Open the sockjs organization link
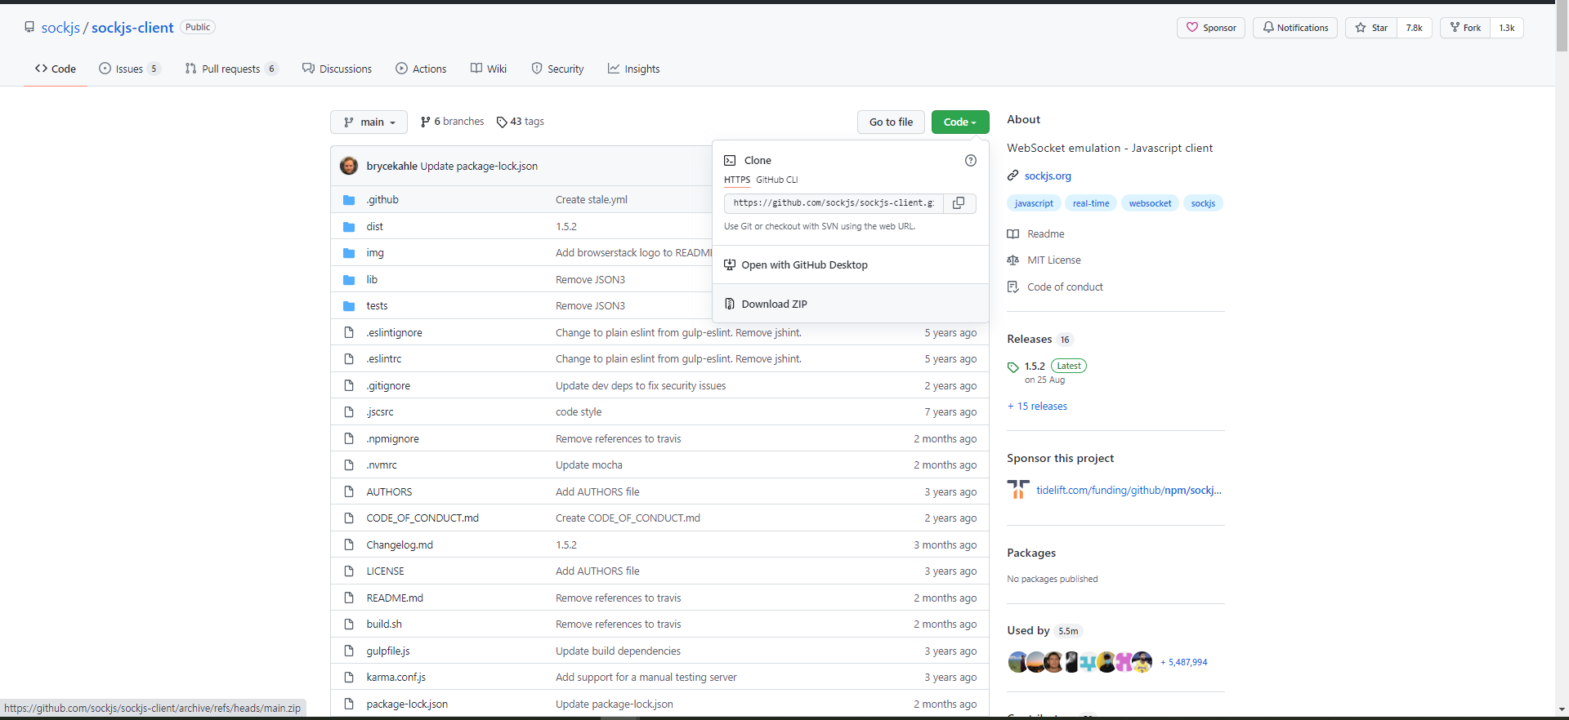 coord(60,28)
